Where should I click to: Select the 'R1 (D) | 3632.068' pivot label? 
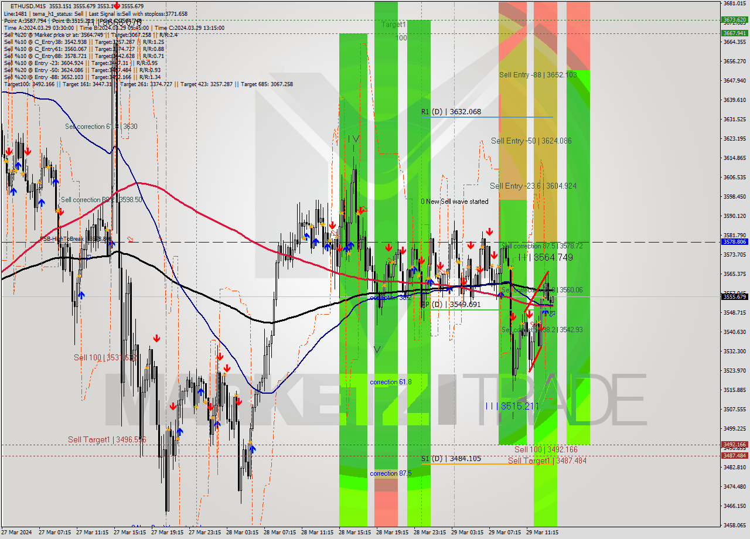pos(451,112)
